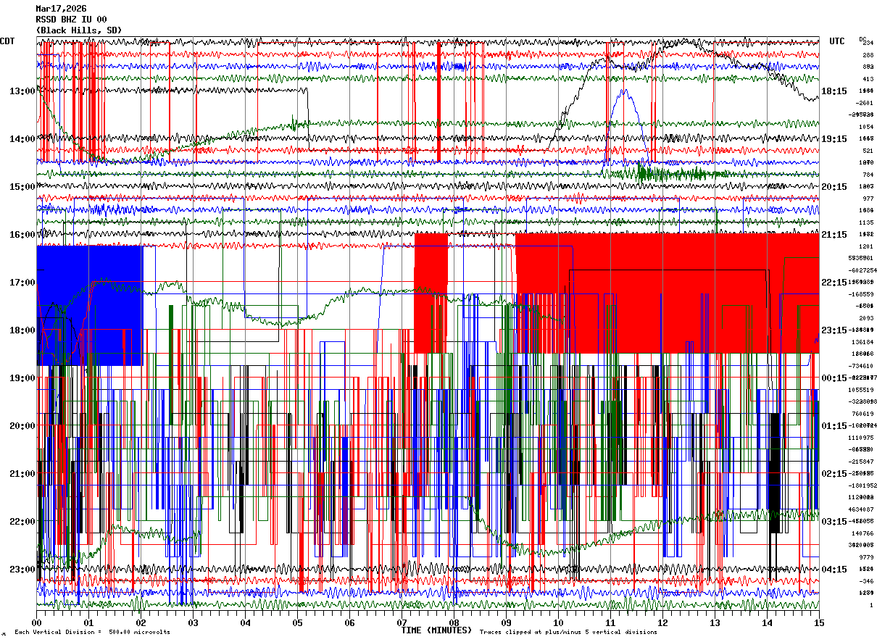Click the UTC timezone header
Viewport: 877px width, 642px height.
click(x=837, y=41)
